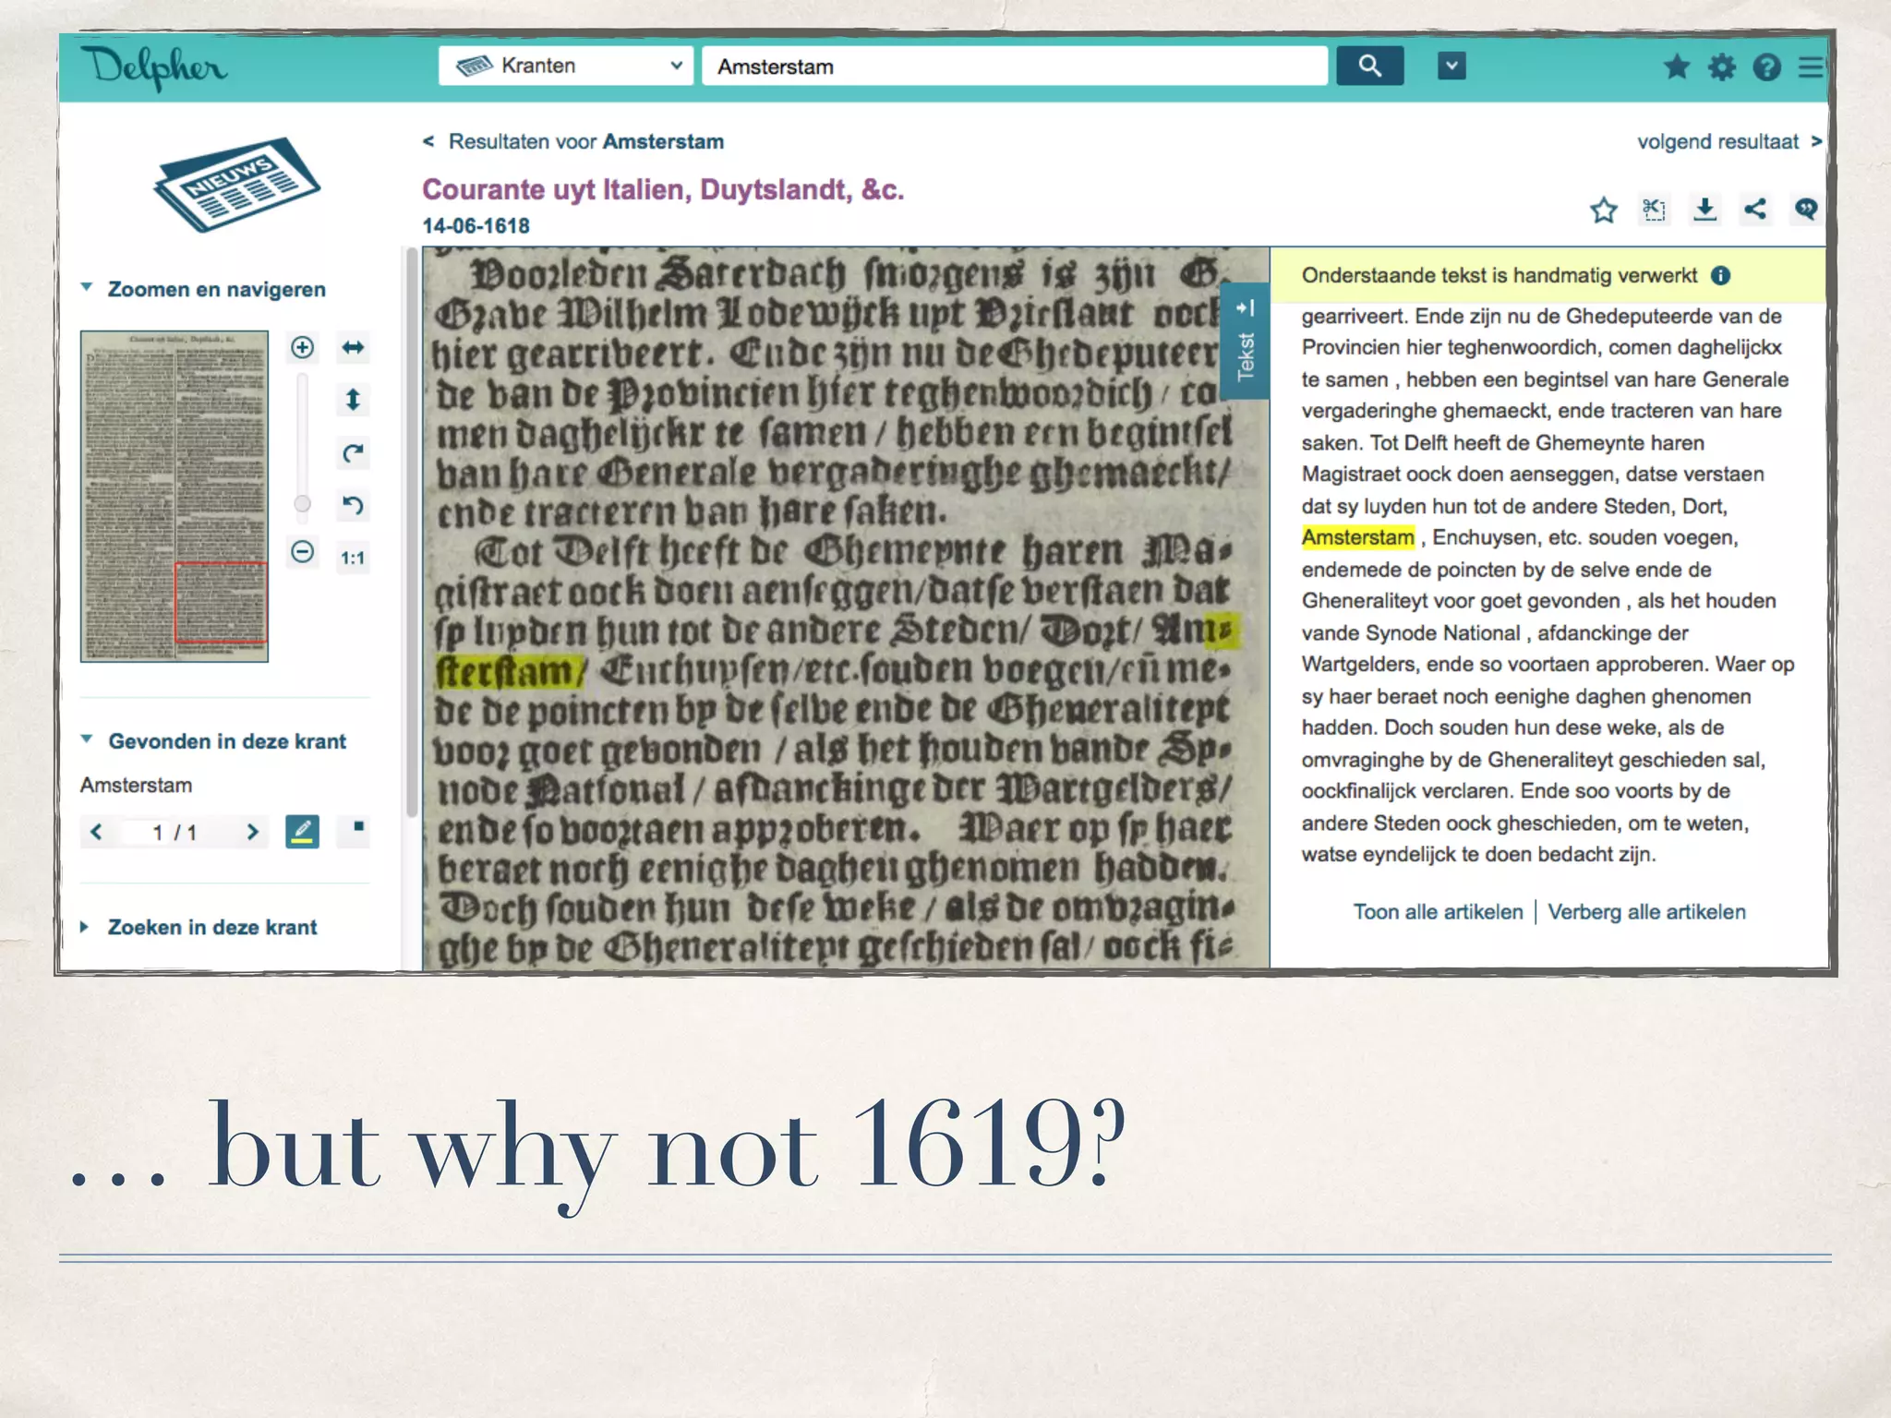Screen dimensions: 1891x1418
Task: Click the vertical scrollbar beside viewer
Action: (411, 533)
